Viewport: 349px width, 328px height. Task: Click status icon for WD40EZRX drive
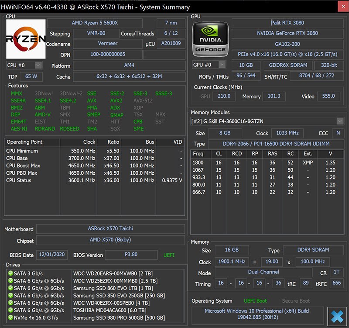pos(10,303)
